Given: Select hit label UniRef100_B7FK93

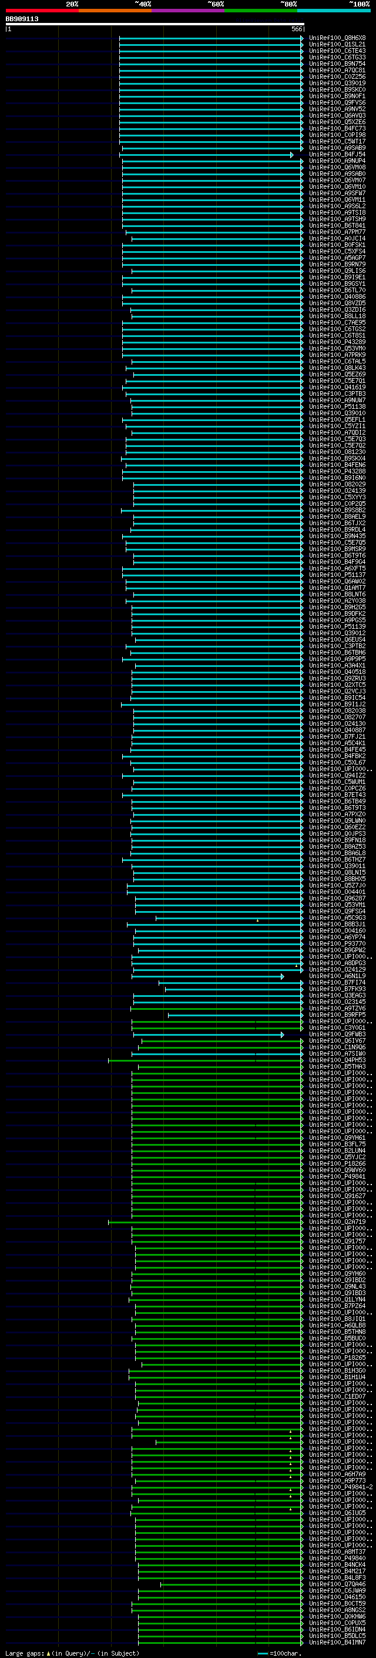Looking at the screenshot, I should click(x=337, y=989).
